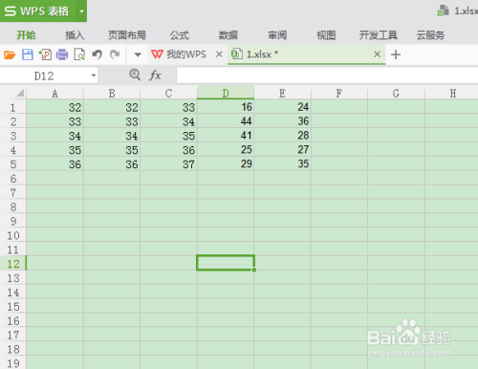Click cell D1 containing 16

[226, 107]
